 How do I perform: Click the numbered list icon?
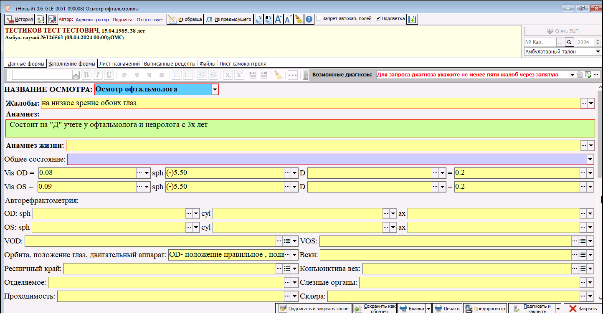[188, 75]
